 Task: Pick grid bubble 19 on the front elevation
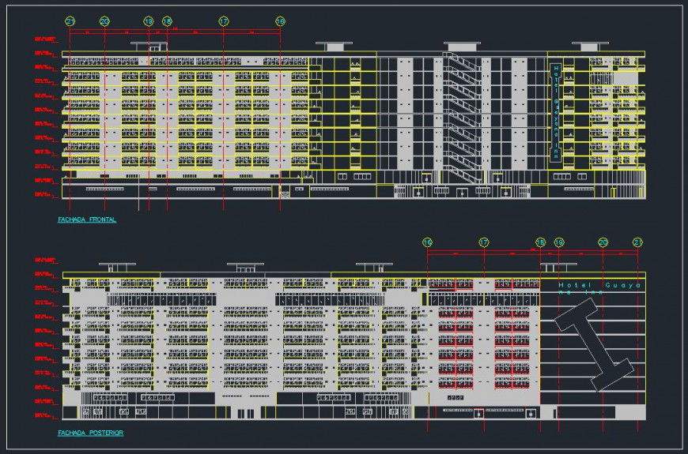pyautogui.click(x=149, y=21)
